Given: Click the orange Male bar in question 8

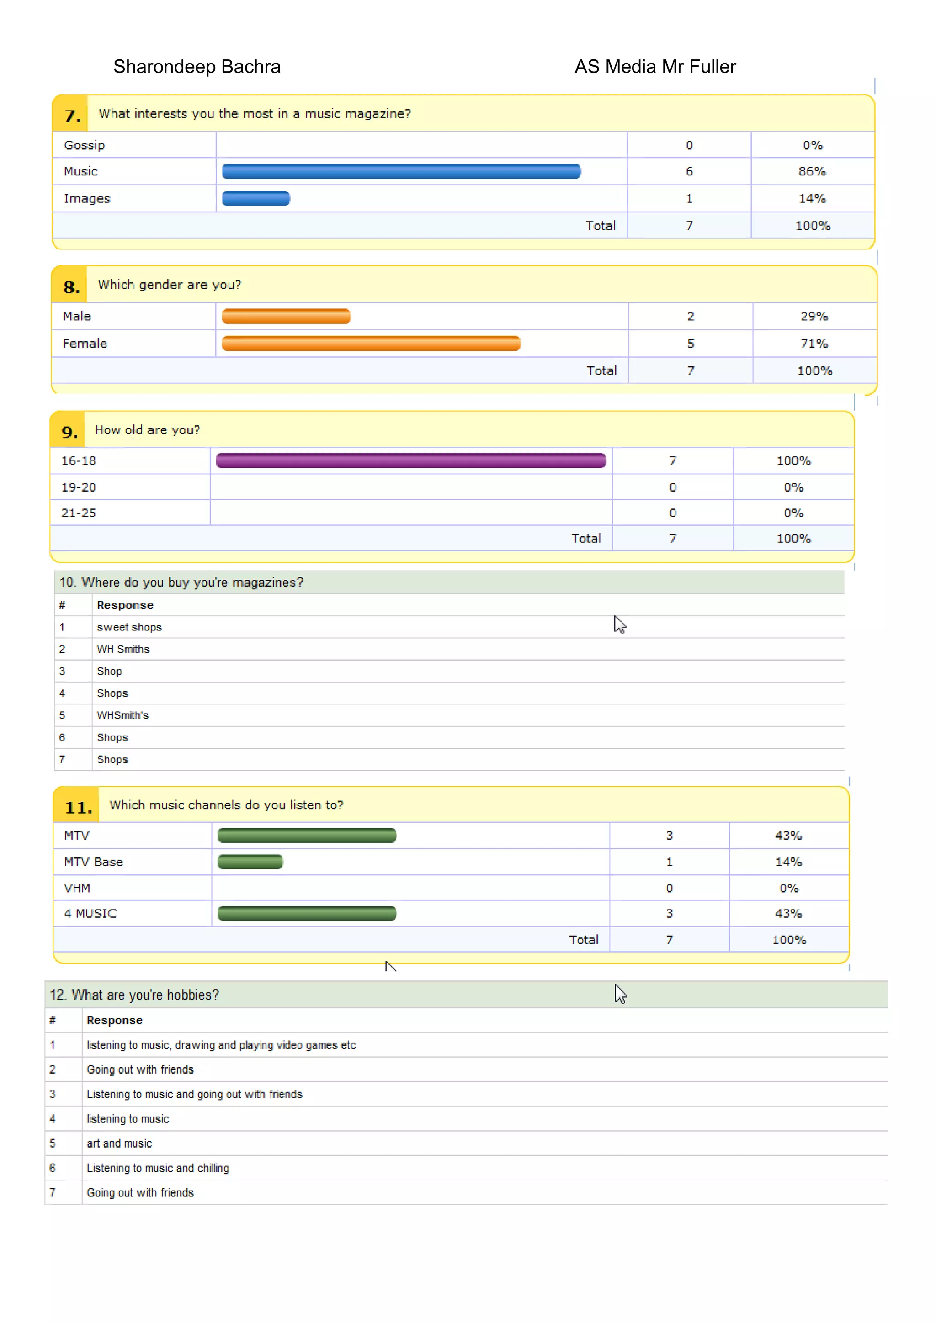Looking at the screenshot, I should 286,316.
